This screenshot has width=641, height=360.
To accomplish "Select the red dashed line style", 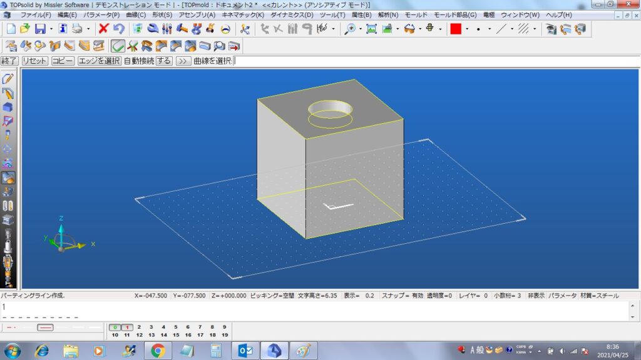I will tap(11, 327).
